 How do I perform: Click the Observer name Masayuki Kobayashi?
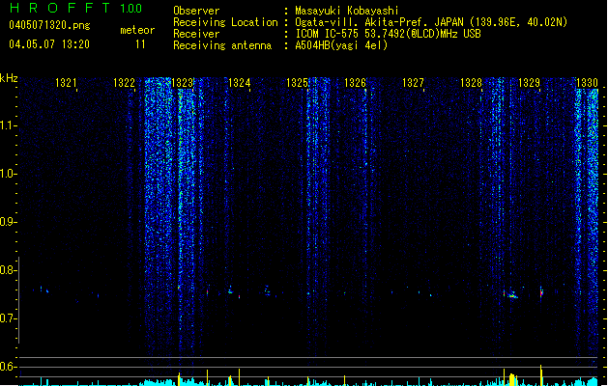347,11
